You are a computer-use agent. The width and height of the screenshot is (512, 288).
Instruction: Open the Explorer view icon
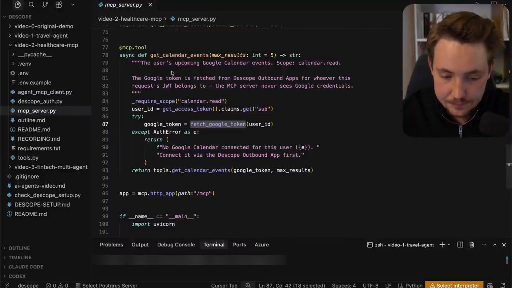[x=18, y=5]
